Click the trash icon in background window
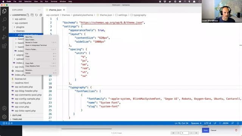Viewport: 242px width, 136px height. click(236, 130)
